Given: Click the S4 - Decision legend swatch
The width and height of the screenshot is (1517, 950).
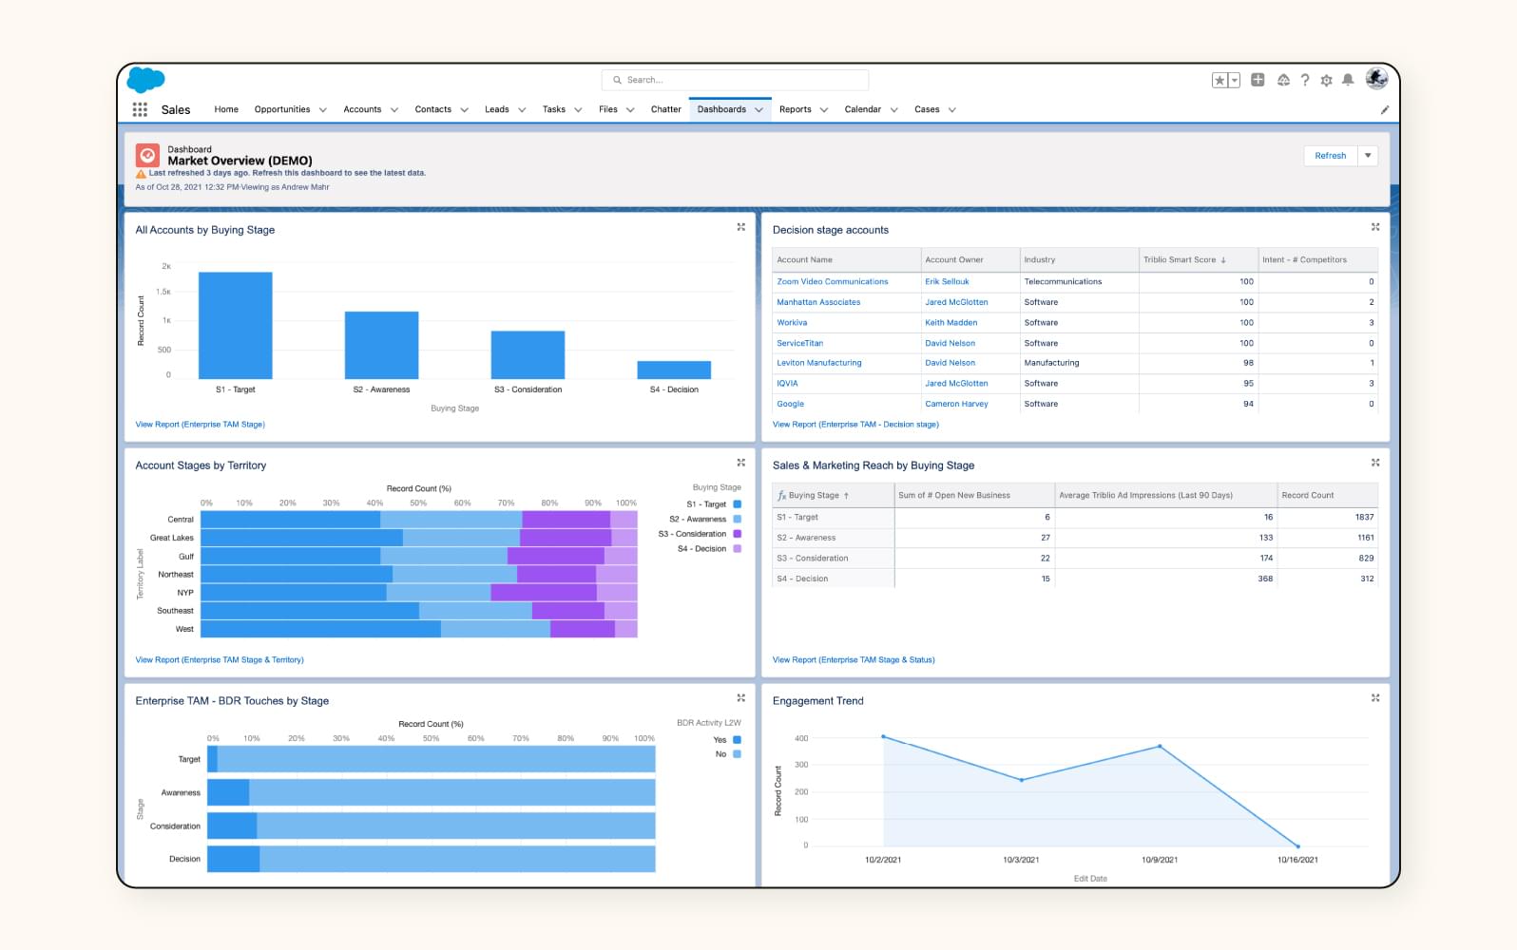Looking at the screenshot, I should [737, 549].
